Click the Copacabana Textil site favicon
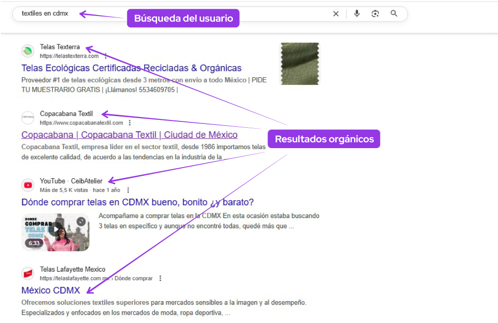498x323 pixels. (x=28, y=118)
